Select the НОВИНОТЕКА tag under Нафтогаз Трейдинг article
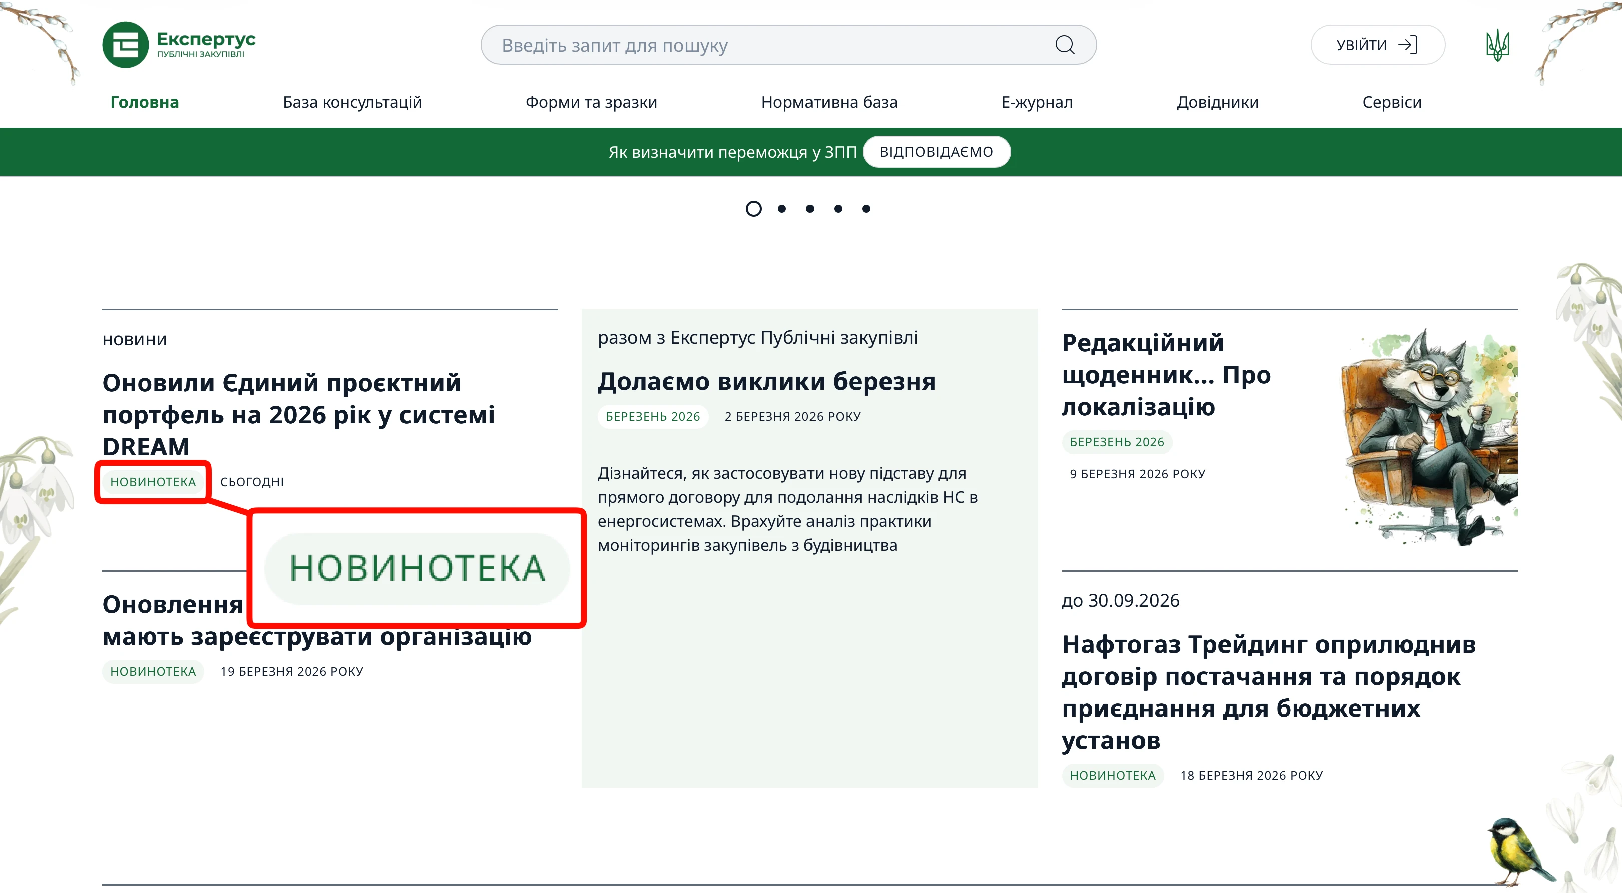 pyautogui.click(x=1113, y=776)
